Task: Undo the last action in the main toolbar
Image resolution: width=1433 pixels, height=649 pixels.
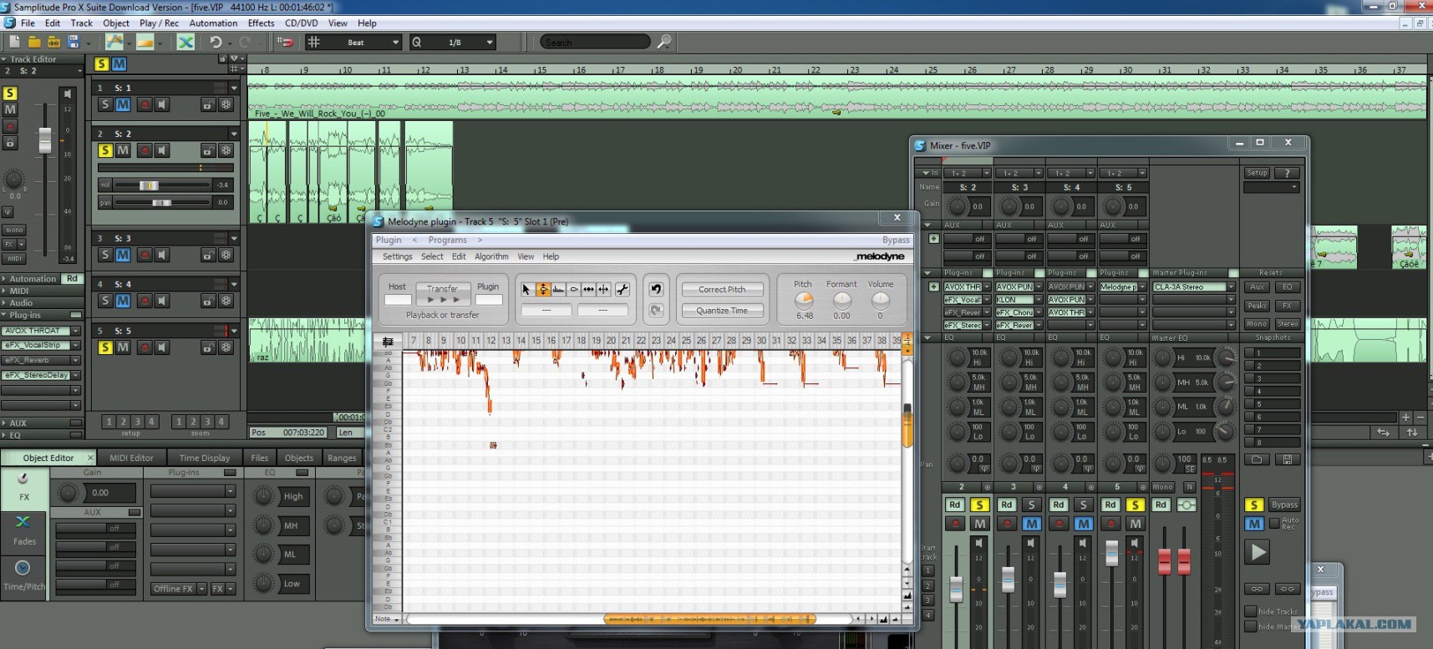Action: [216, 42]
